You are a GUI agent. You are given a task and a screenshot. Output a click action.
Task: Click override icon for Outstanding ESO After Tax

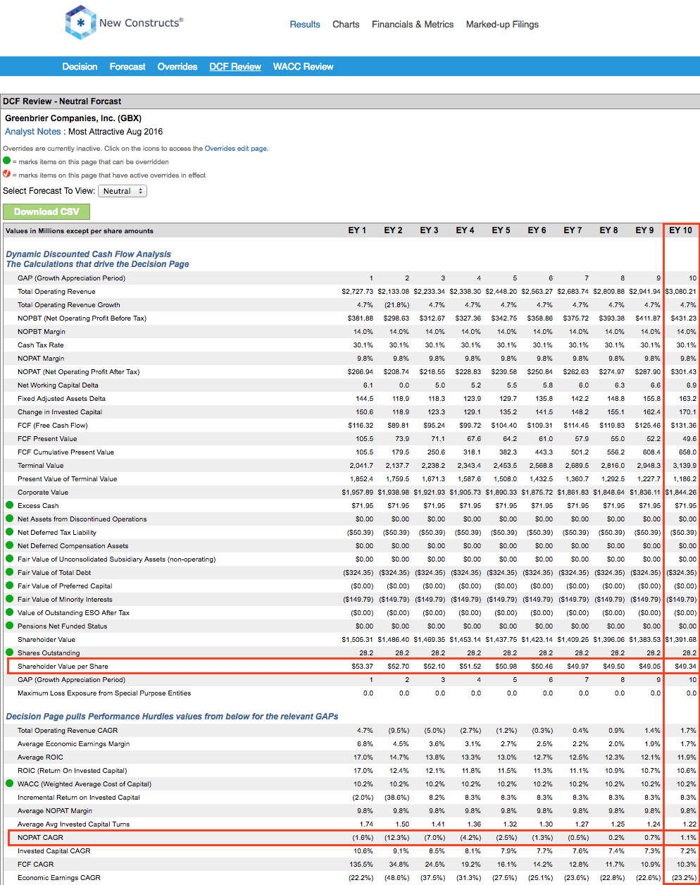click(10, 612)
